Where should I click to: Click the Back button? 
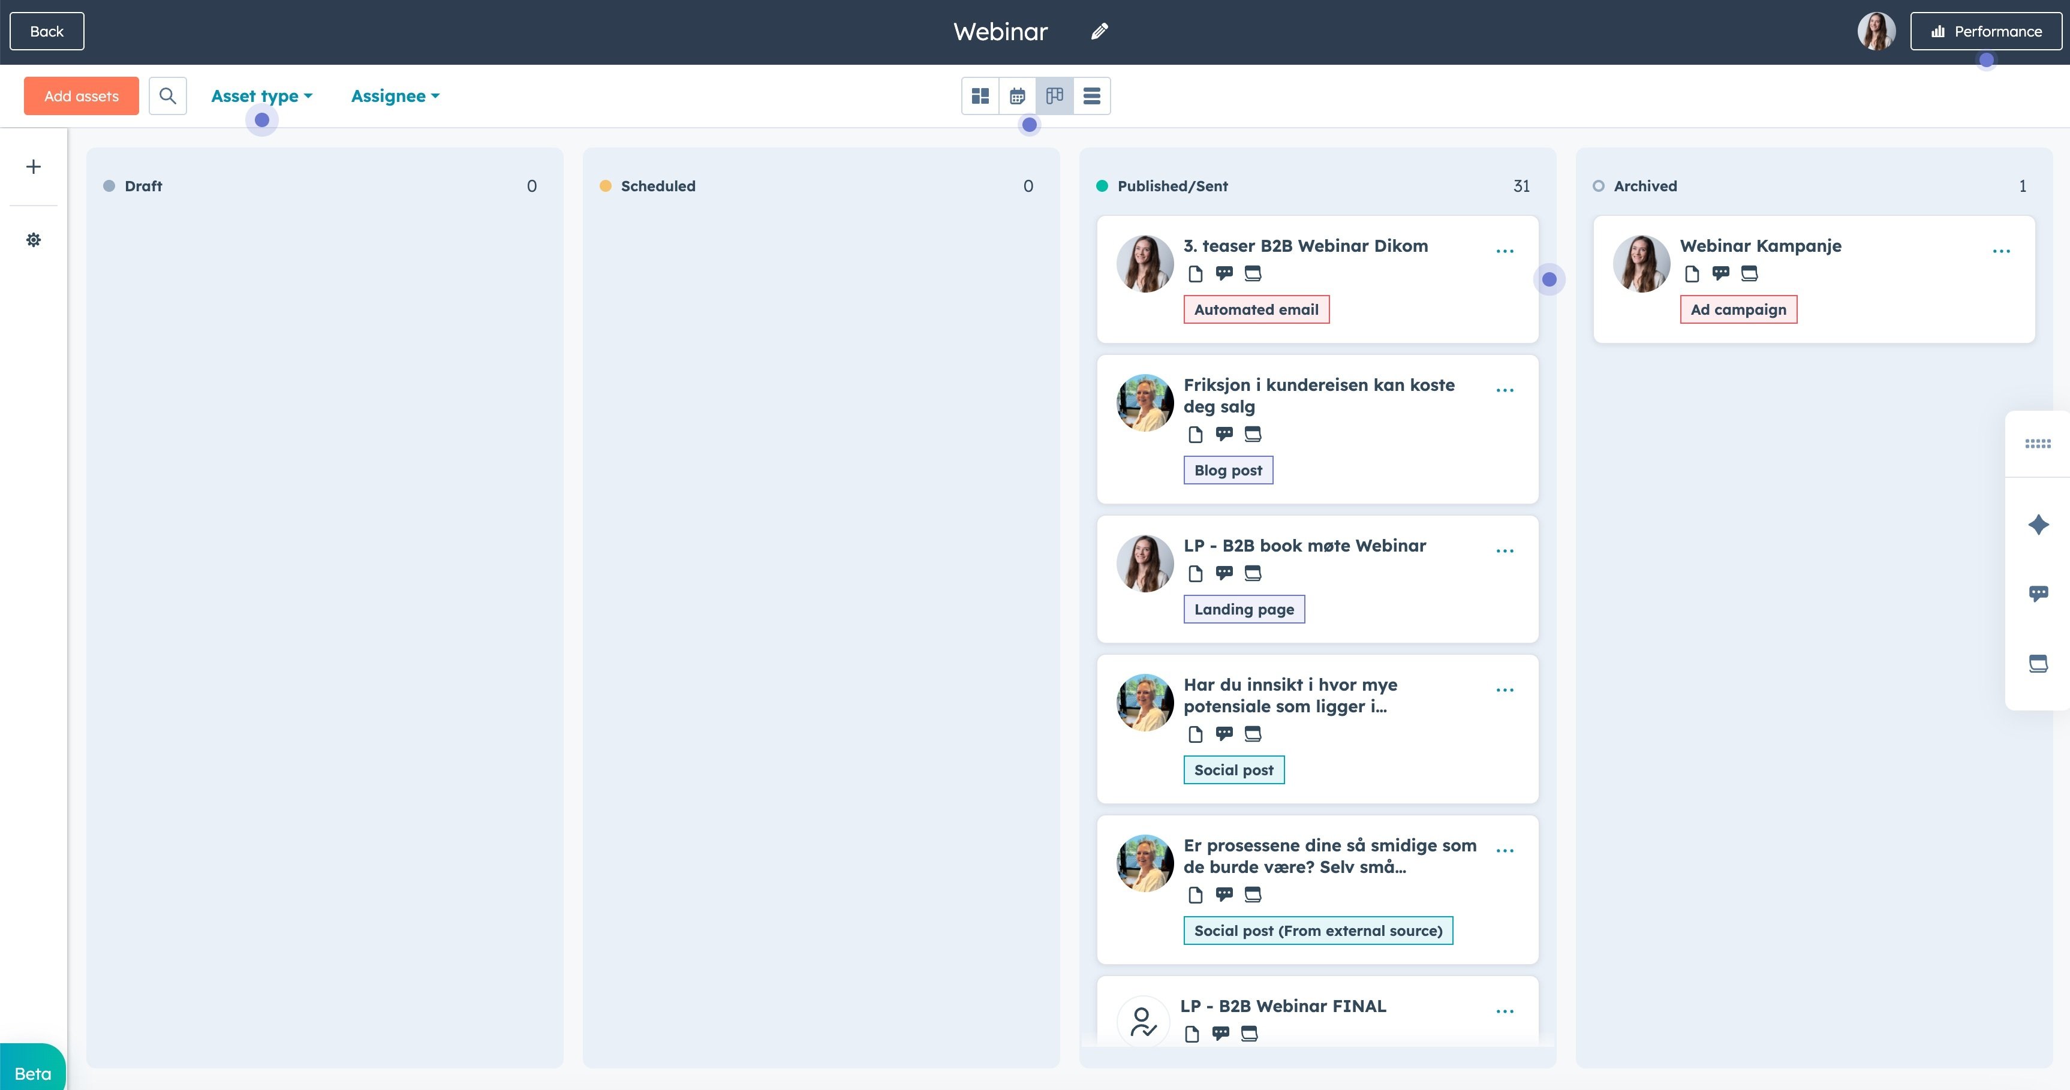[47, 31]
